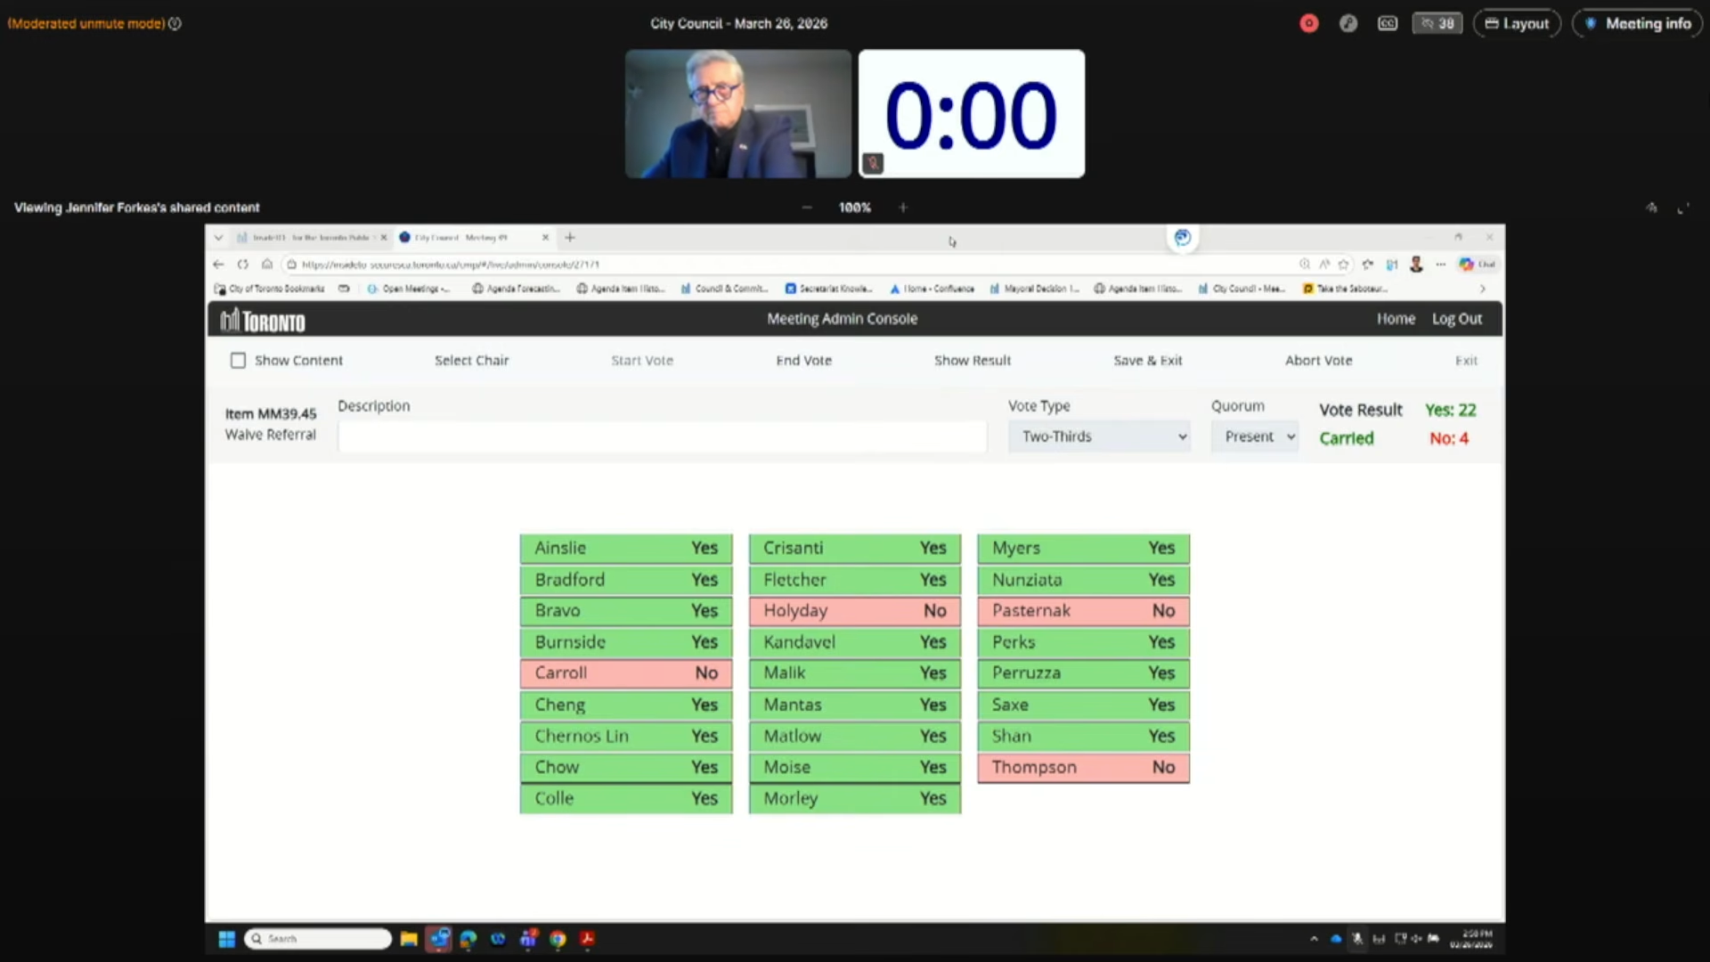
Task: Zoom in shared content with plus icon
Action: tap(903, 208)
